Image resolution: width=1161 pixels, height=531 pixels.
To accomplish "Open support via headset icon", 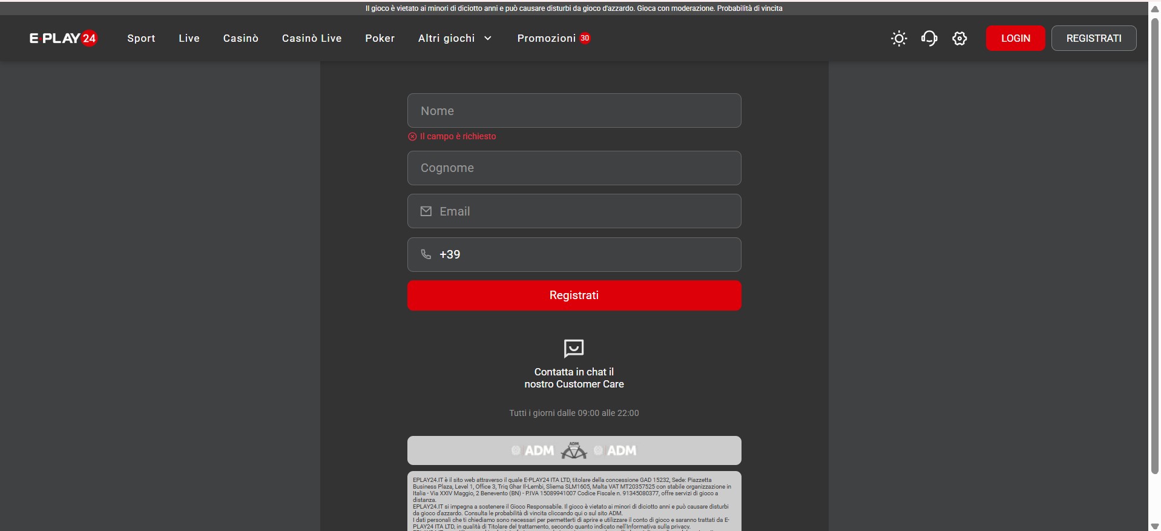I will pyautogui.click(x=929, y=39).
